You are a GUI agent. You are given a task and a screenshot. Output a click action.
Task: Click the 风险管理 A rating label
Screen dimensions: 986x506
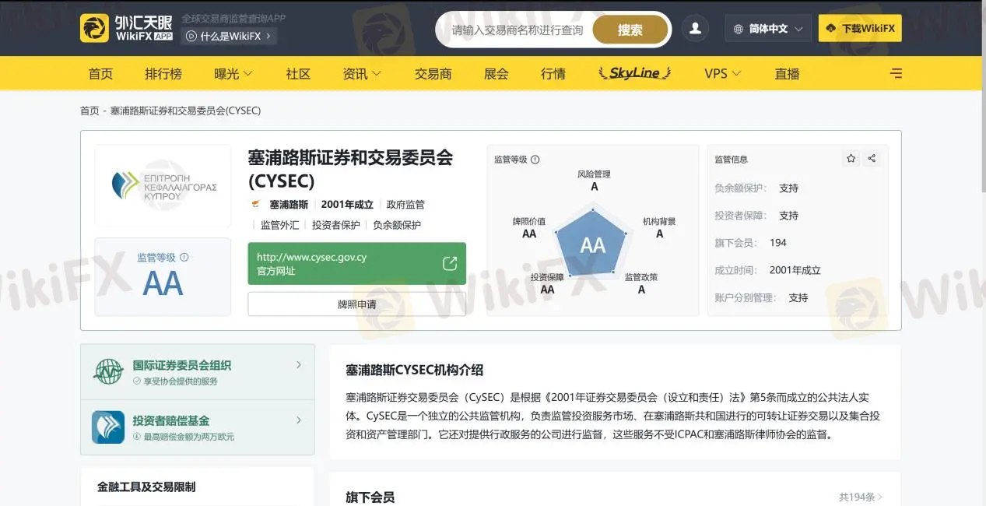[x=594, y=180]
